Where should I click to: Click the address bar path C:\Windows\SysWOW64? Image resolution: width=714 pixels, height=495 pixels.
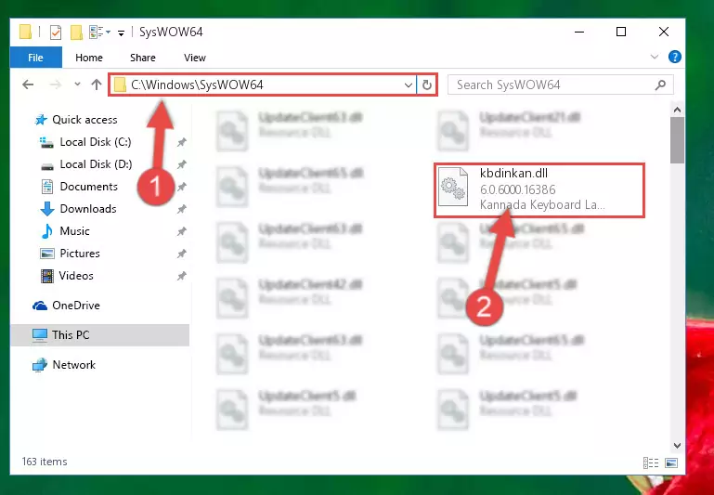197,85
